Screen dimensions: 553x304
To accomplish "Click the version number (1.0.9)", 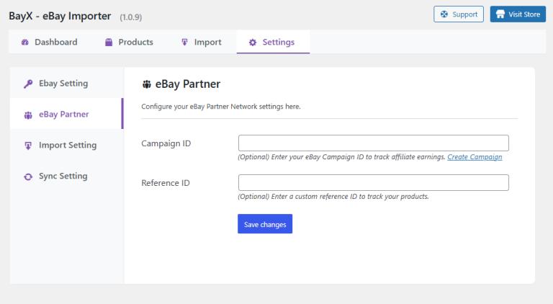I will point(131,17).
